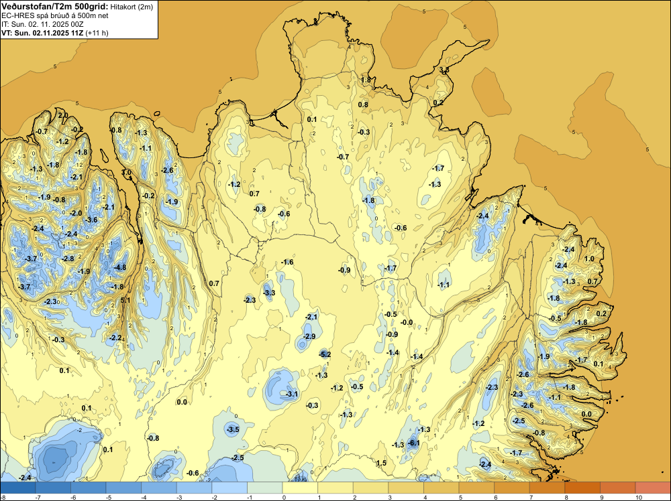Viewport: 671px width, 501px height.
Task: Pick the legend color band between -4 and -3
Action: [159, 488]
